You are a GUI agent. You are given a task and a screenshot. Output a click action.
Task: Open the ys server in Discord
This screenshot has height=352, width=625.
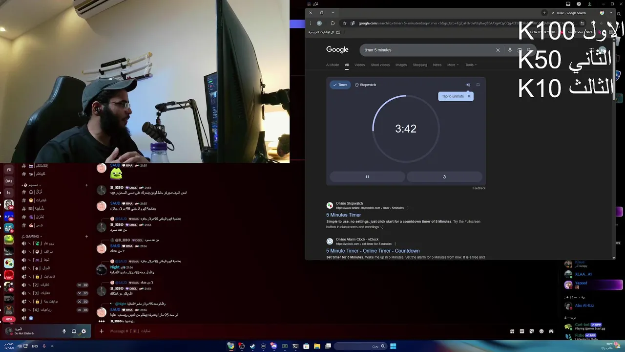[x=8, y=169]
